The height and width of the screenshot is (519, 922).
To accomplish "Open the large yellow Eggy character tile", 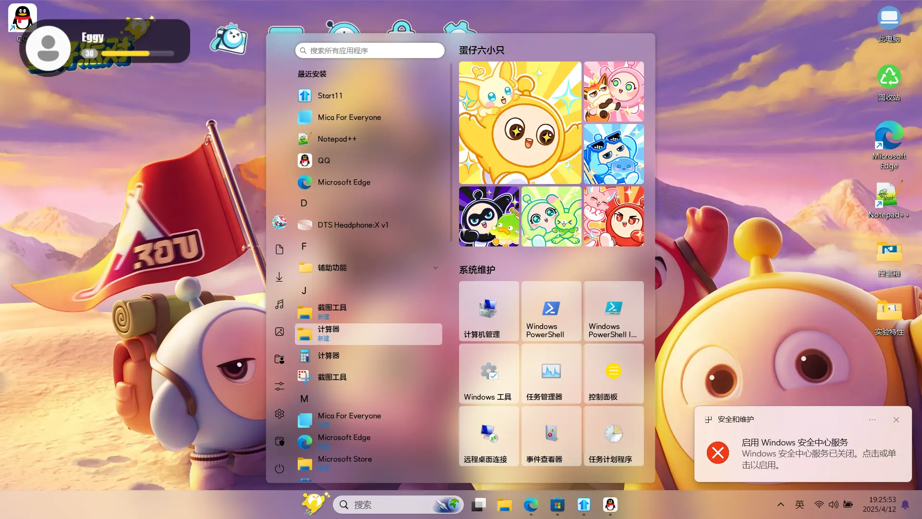I will (x=520, y=123).
